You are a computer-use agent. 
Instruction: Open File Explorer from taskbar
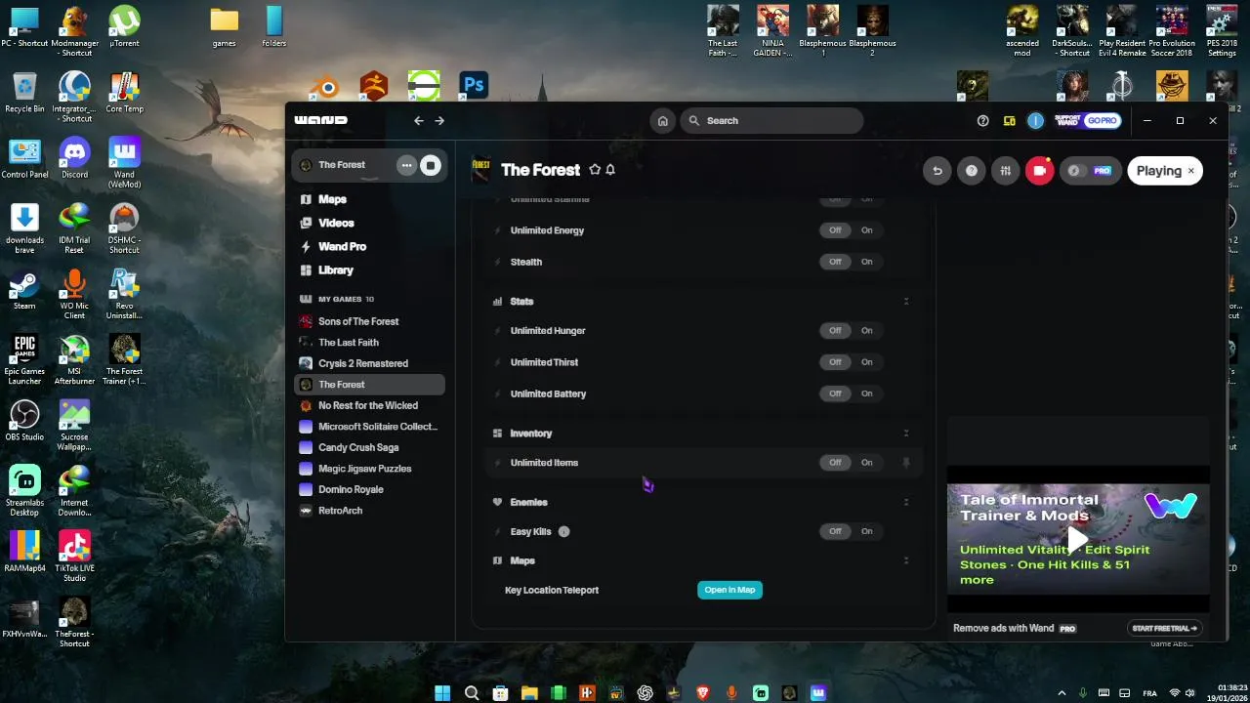pos(529,693)
